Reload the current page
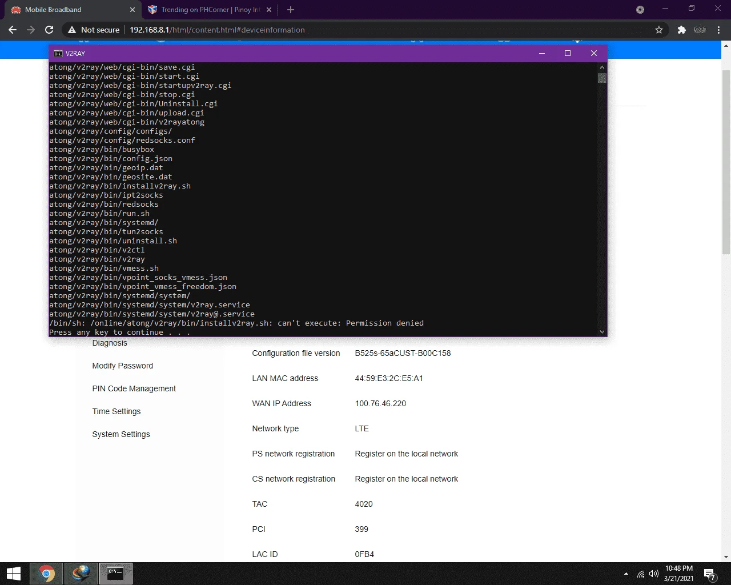731x585 pixels. tap(49, 30)
